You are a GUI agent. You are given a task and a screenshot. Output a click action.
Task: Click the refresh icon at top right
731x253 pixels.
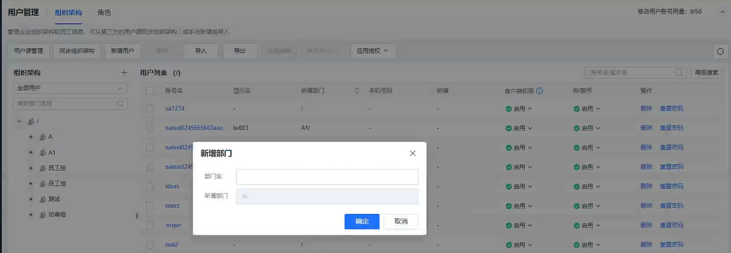coord(720,51)
